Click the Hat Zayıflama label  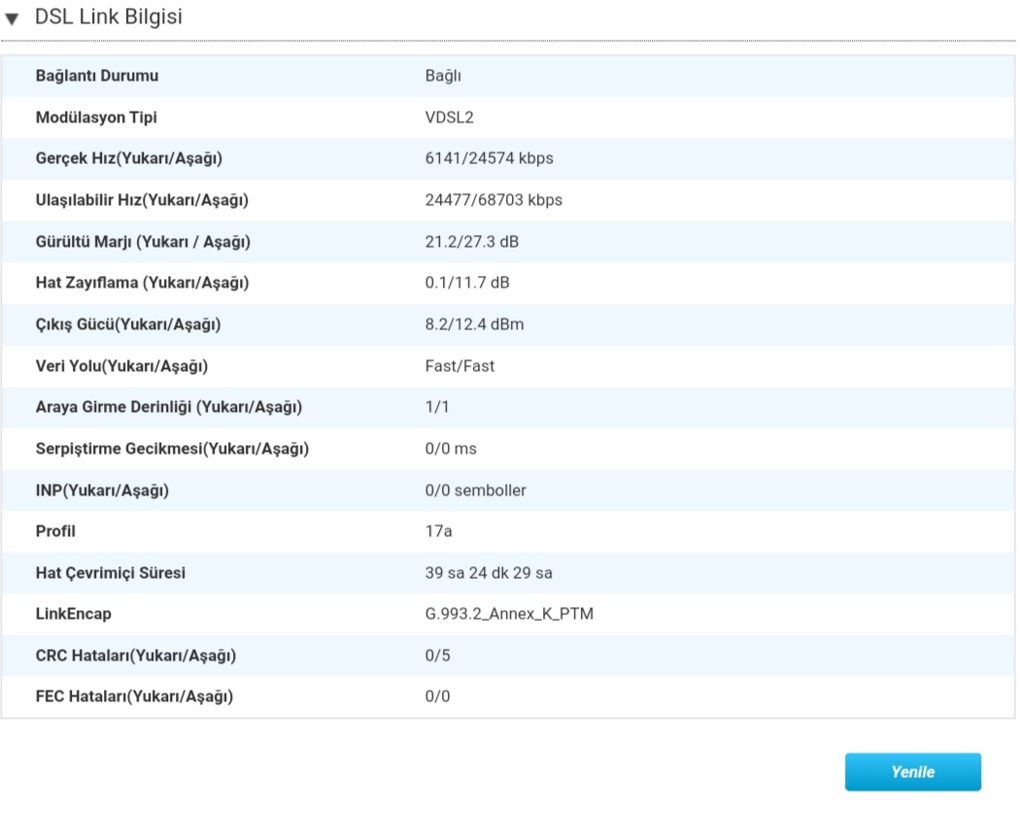coord(142,284)
